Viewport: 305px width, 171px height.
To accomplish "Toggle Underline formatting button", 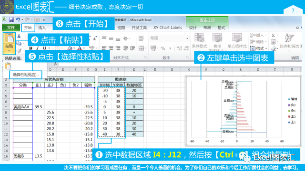I will click(x=44, y=48).
